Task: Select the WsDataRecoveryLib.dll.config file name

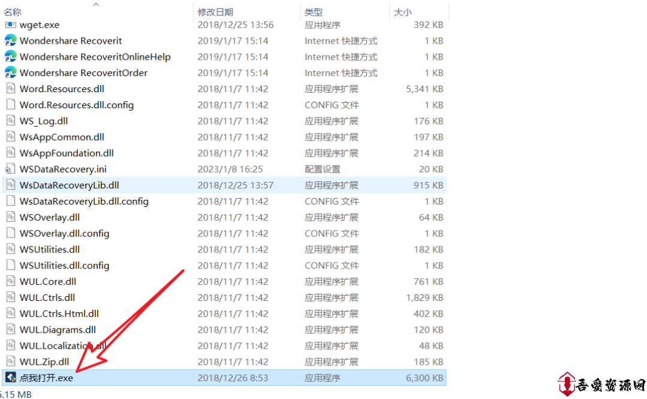Action: click(84, 202)
